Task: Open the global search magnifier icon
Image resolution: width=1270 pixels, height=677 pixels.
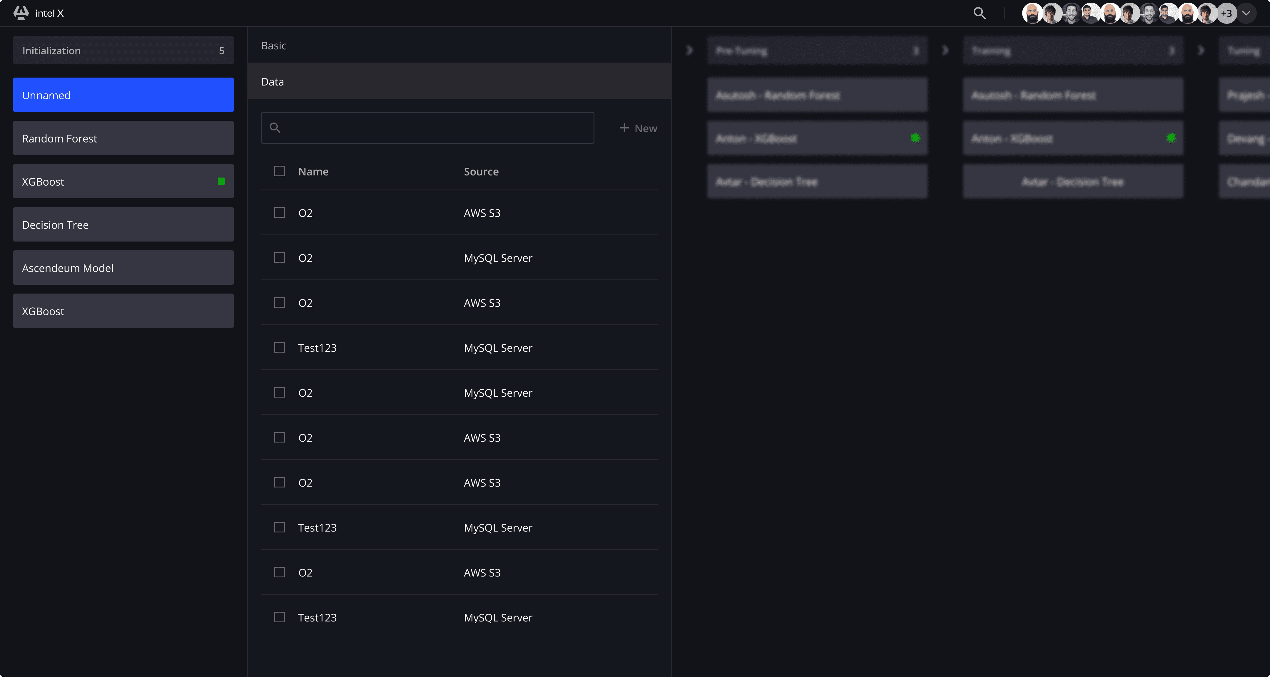Action: point(979,13)
